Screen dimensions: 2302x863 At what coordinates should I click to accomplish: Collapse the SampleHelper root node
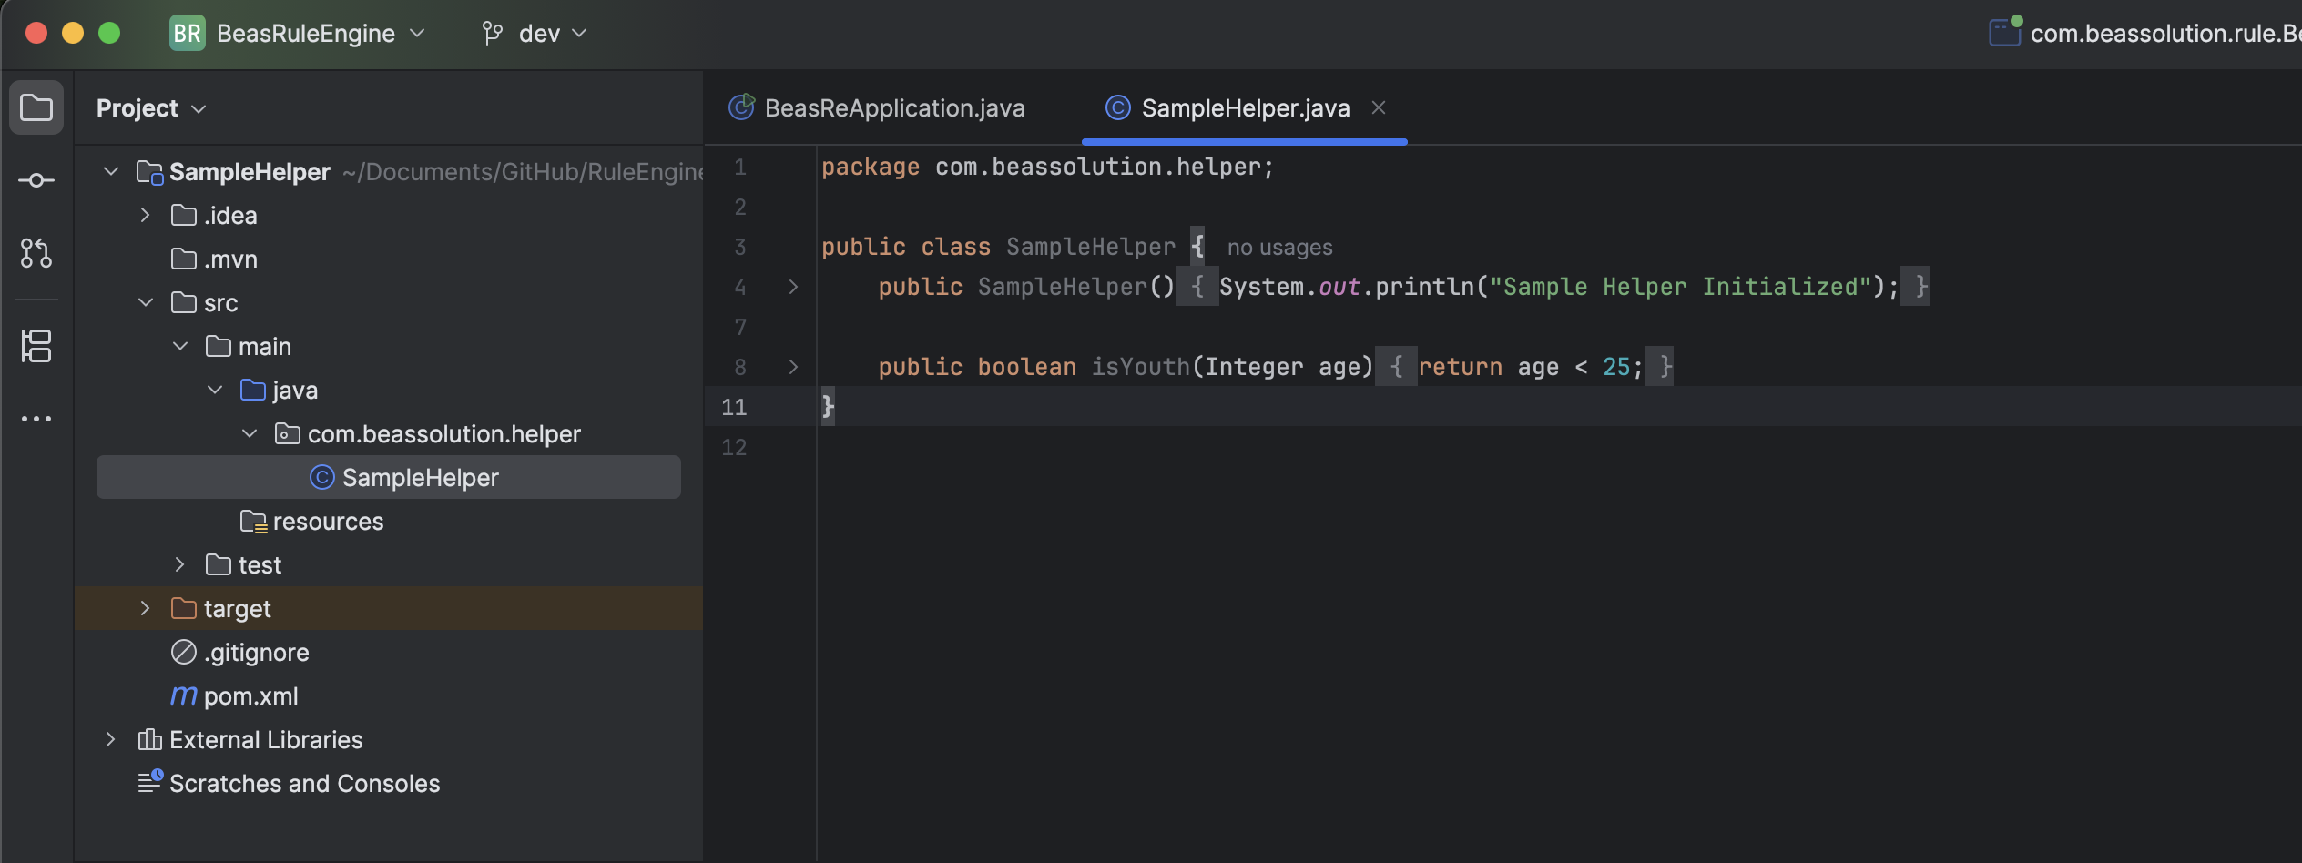111,171
